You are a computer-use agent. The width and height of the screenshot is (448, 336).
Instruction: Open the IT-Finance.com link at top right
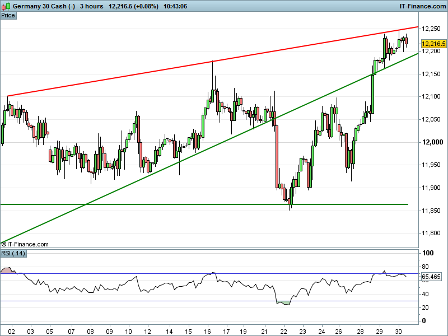pyautogui.click(x=423, y=6)
